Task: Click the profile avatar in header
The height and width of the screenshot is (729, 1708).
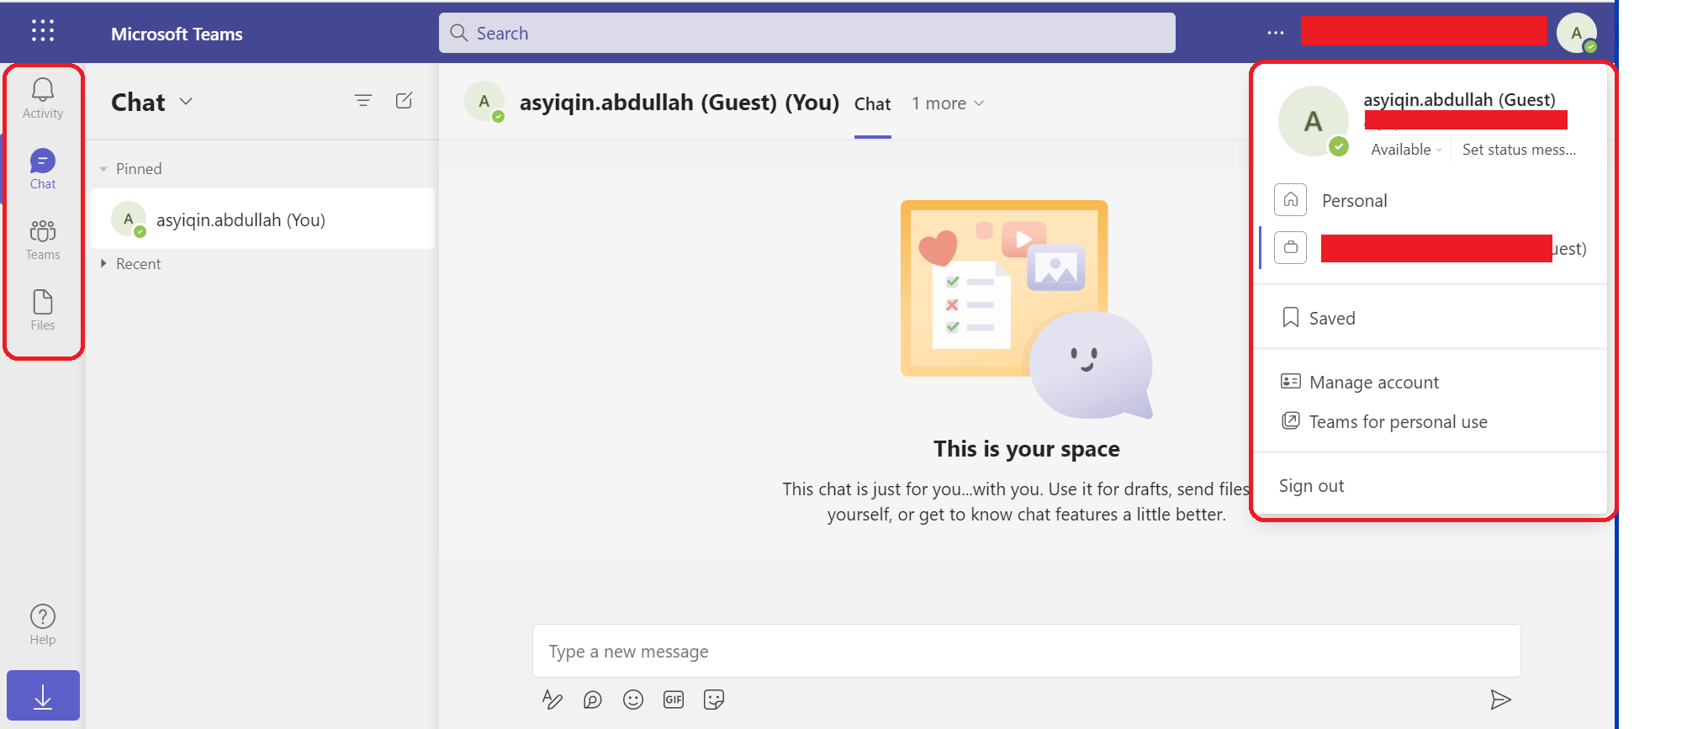Action: click(1577, 34)
